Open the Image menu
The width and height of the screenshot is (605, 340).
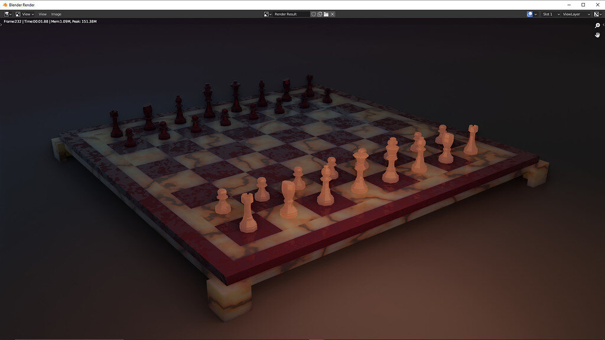(56, 14)
